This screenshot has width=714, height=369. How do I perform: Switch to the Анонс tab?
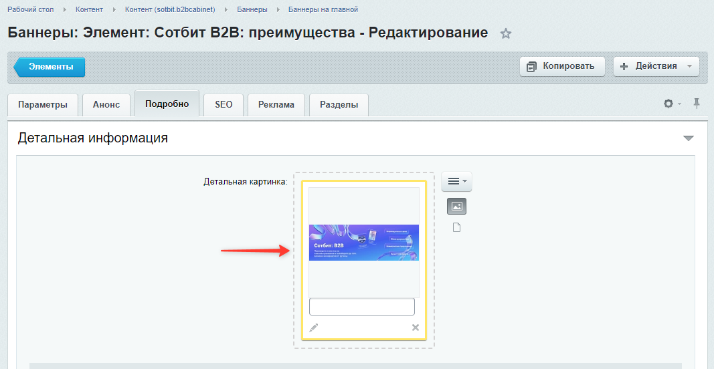106,105
